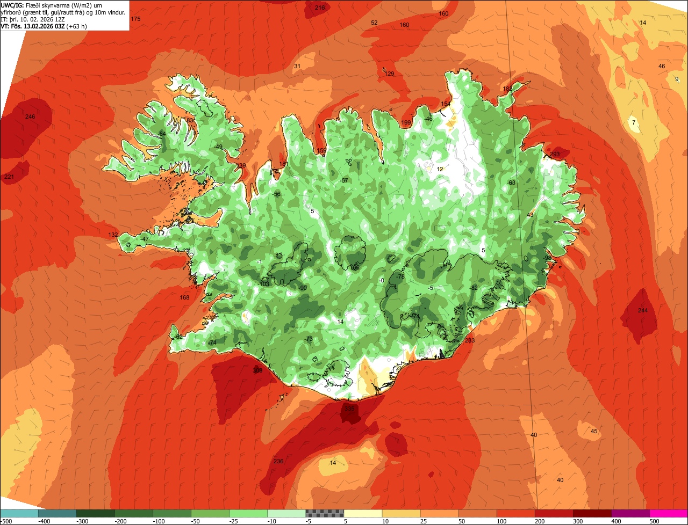Image resolution: width=688 pixels, height=525 pixels.
Task: Pick the darkest green -300 to -200 swatch
Action: [95, 513]
